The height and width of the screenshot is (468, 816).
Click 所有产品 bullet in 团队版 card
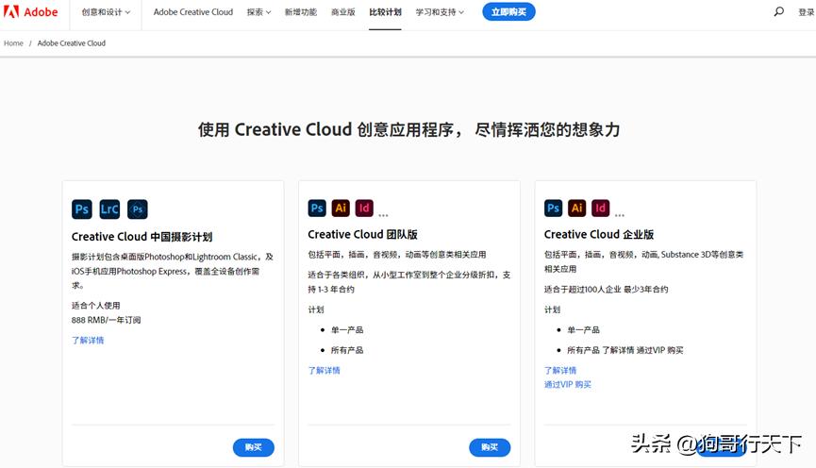pos(347,350)
